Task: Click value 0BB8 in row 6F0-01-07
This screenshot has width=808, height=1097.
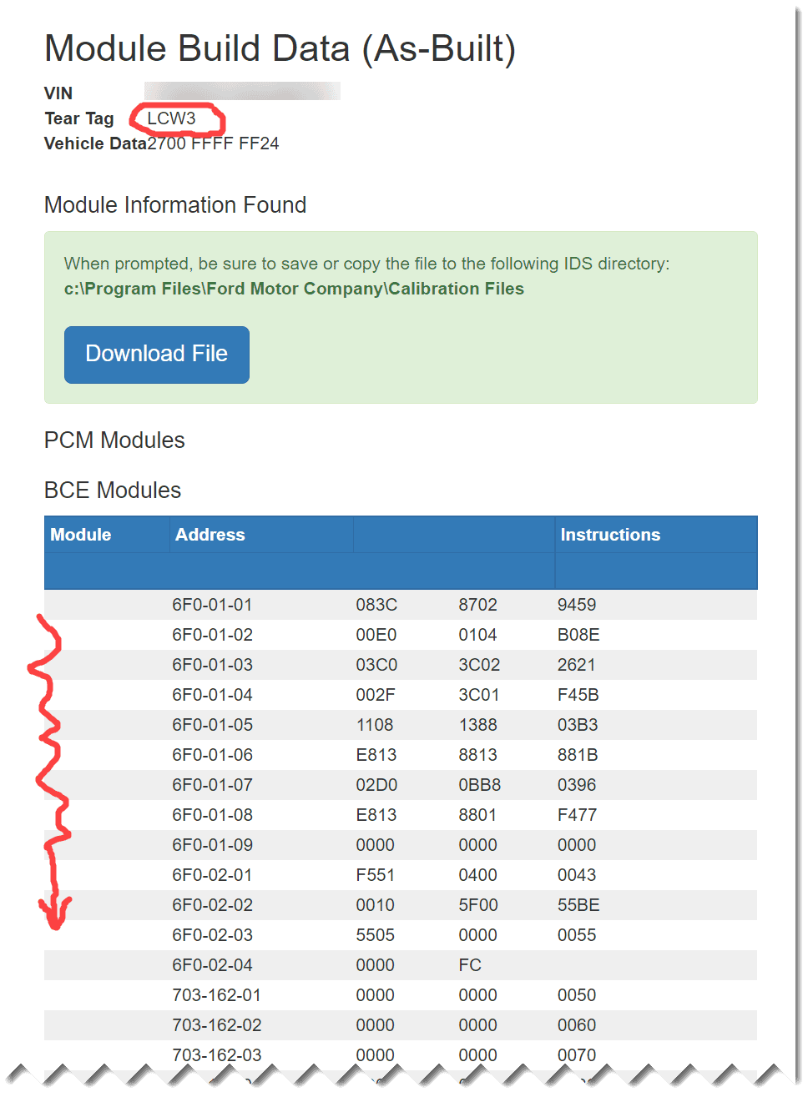Action: coord(479,785)
